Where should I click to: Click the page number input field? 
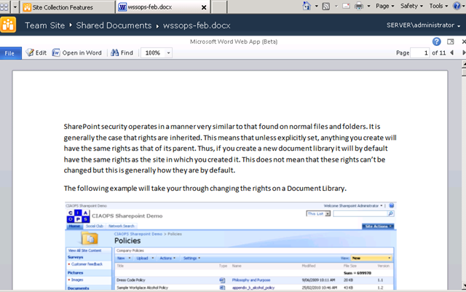coord(419,53)
